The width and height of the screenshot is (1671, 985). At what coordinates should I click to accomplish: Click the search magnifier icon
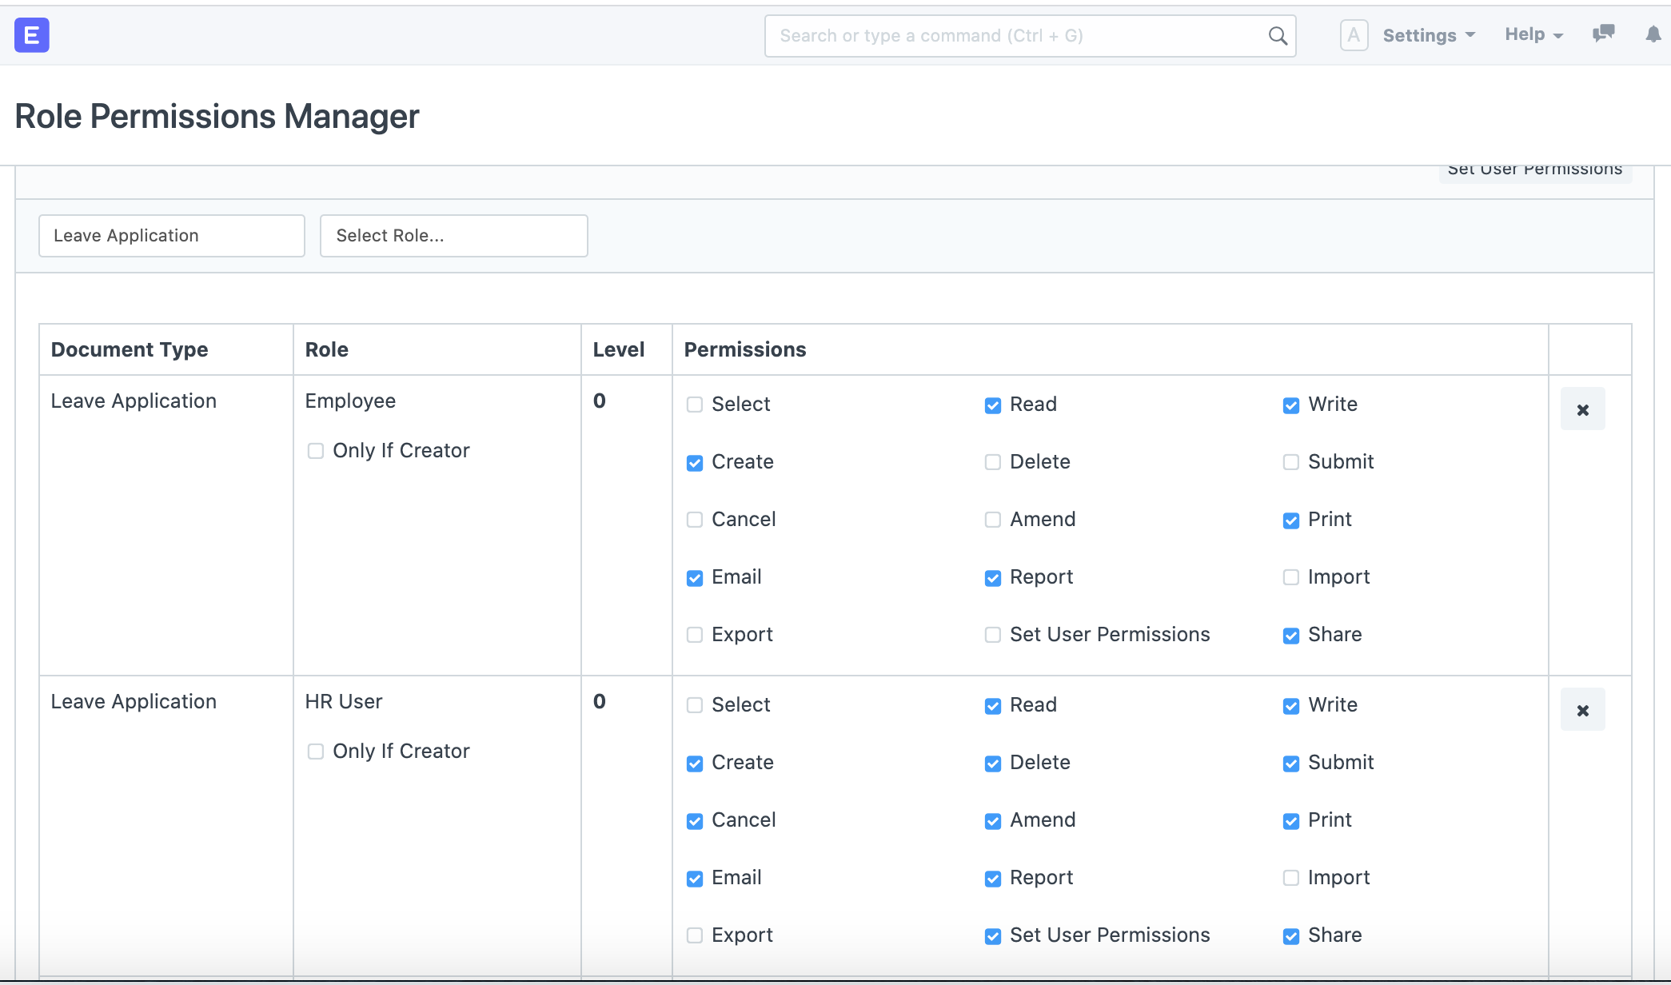1277,36
